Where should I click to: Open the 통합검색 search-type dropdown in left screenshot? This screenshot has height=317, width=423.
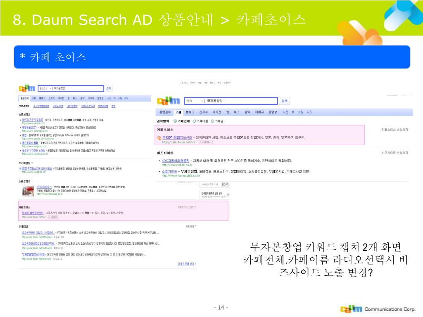[45, 88]
